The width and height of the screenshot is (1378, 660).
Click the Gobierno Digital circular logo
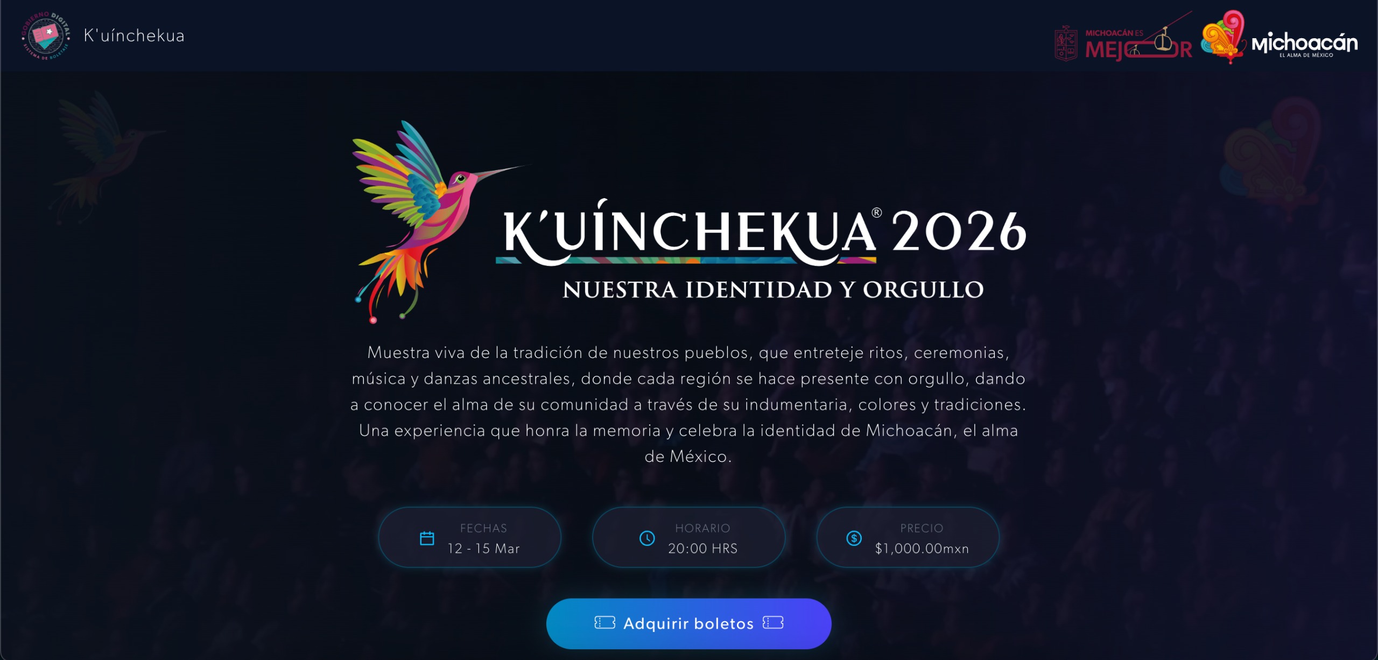(x=46, y=36)
